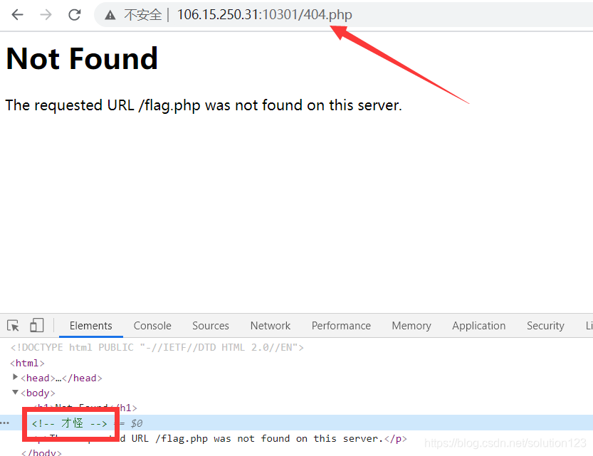
Task: Open the Performance tab
Action: coord(341,326)
